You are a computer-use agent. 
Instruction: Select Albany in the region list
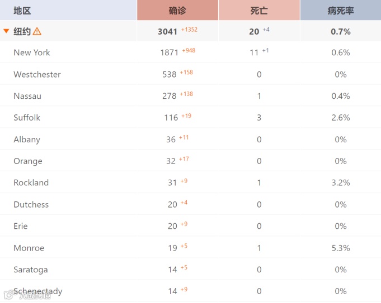tap(27, 140)
